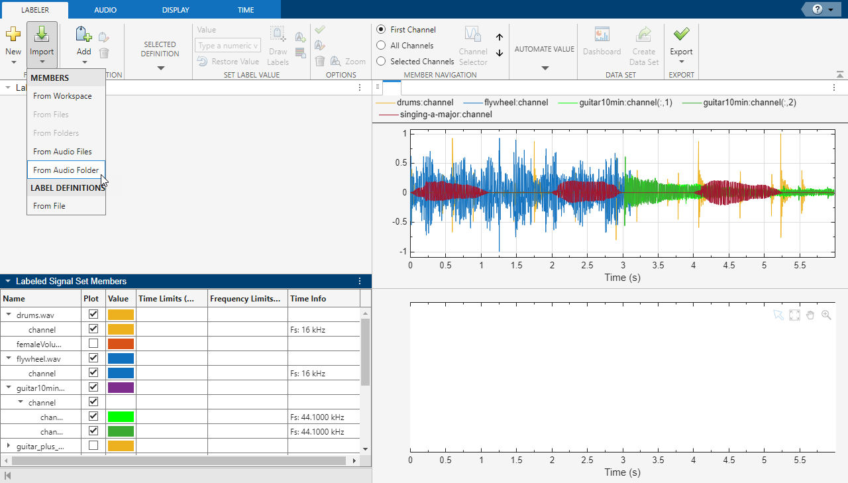Open the label viewer panel three-dot menu
848x483 pixels.
click(360, 87)
